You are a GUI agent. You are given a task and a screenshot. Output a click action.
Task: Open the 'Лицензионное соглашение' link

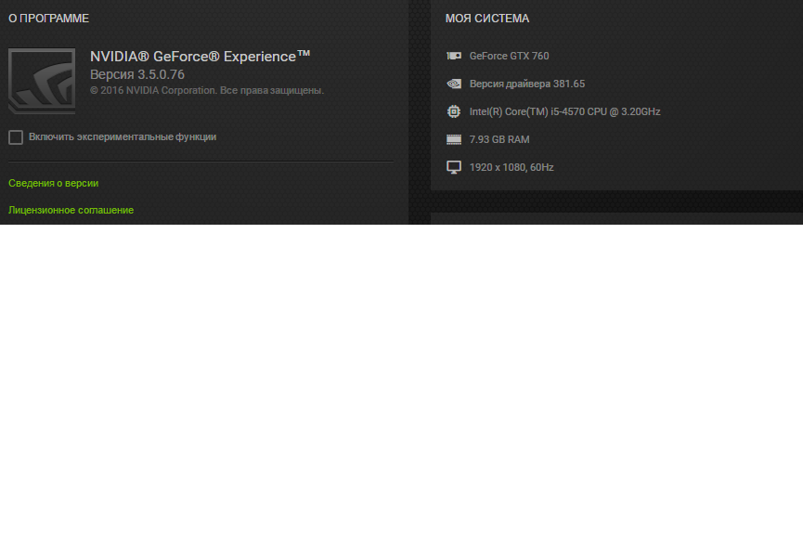click(71, 210)
